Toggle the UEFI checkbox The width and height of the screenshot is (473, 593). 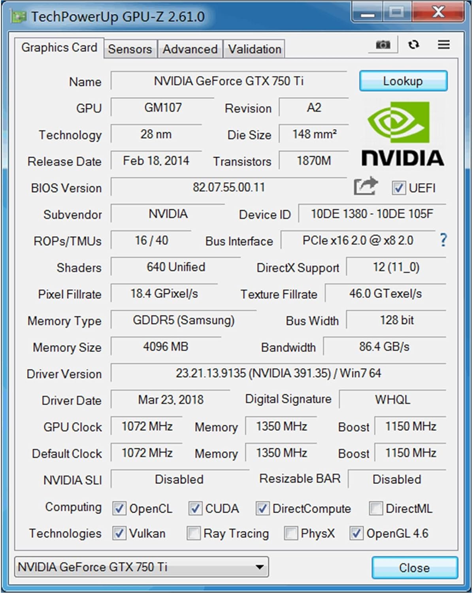point(398,188)
